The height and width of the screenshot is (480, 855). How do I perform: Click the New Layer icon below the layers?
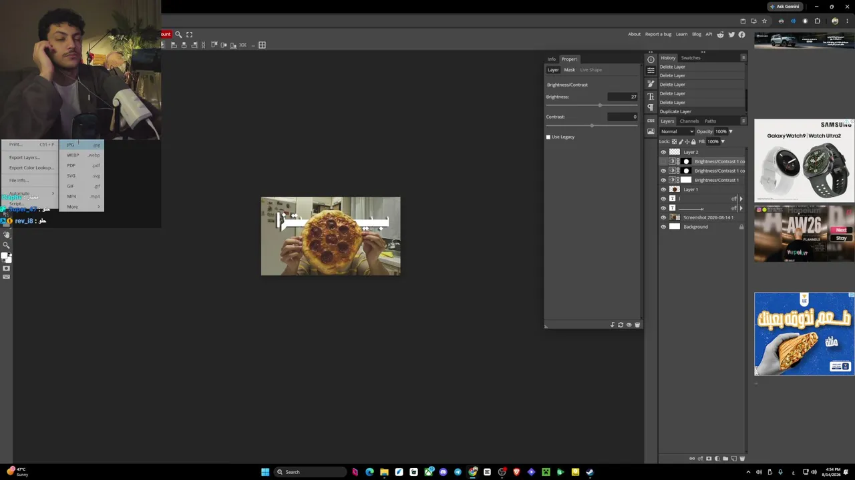[733, 459]
